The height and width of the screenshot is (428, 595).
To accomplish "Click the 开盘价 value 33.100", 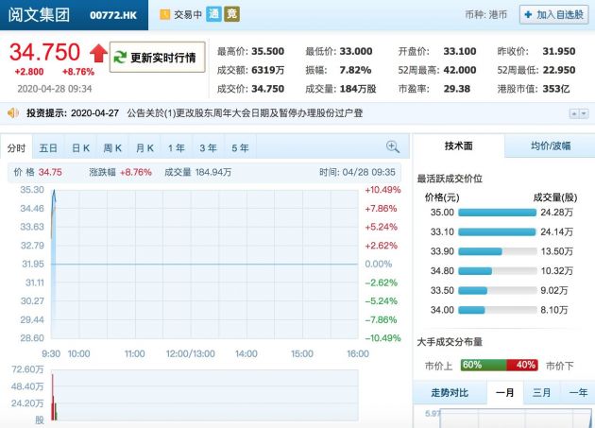I will [x=460, y=51].
